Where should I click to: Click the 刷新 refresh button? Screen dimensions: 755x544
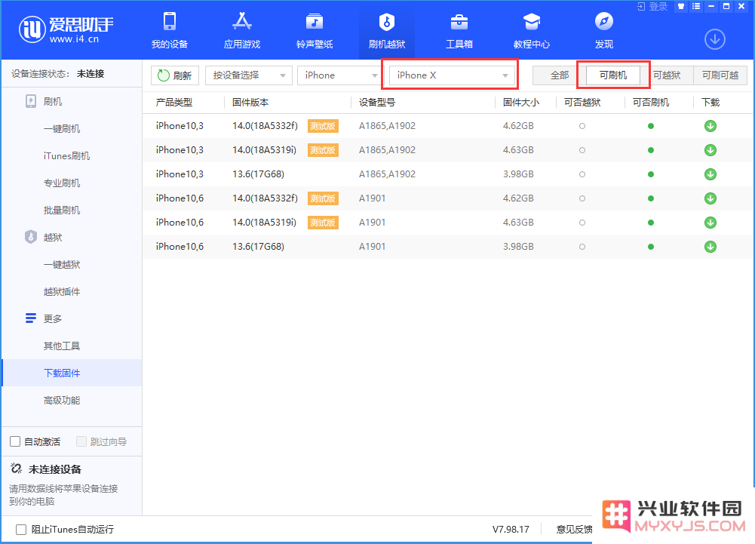175,75
